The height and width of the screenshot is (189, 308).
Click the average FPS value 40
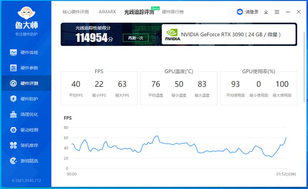click(x=76, y=84)
